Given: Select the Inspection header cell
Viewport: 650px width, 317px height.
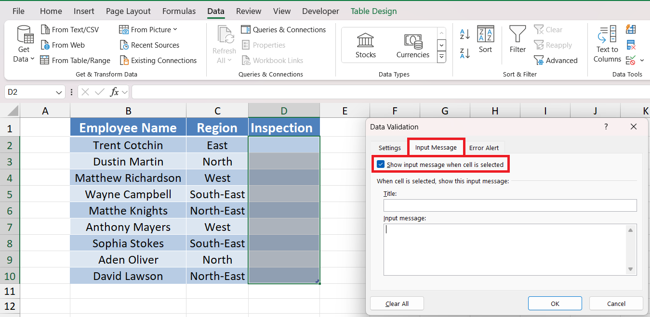Looking at the screenshot, I should [x=284, y=128].
